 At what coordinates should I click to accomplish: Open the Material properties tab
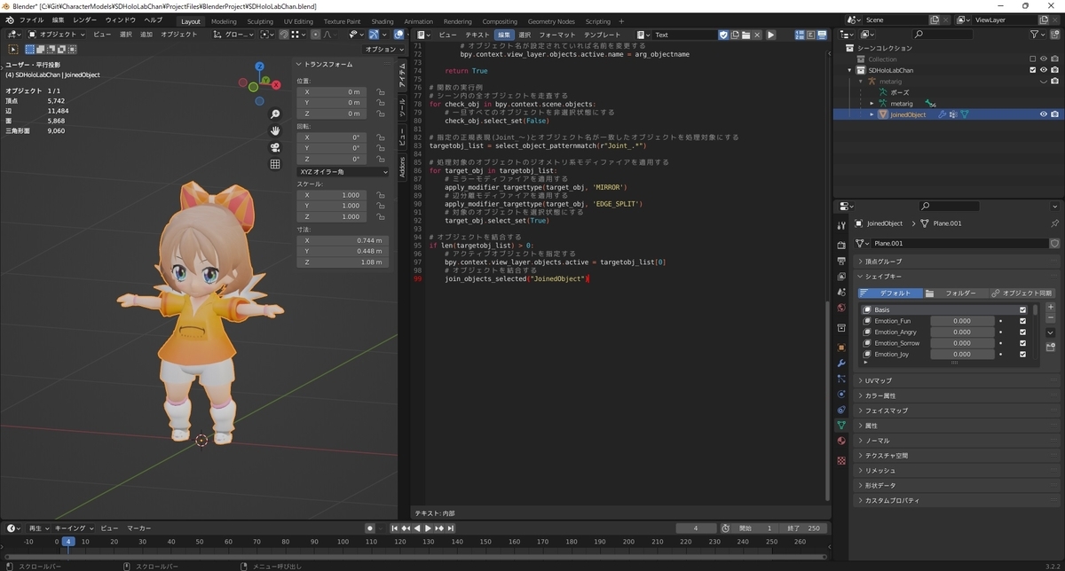tap(841, 440)
